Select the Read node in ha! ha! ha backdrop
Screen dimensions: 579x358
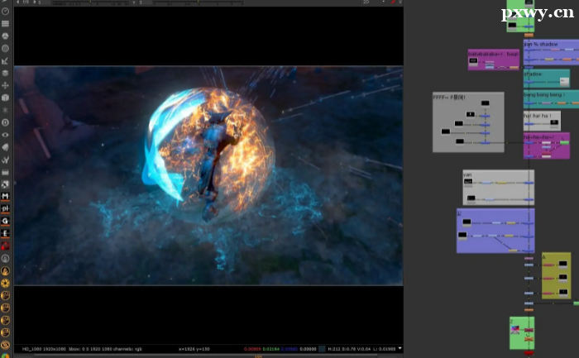click(554, 122)
